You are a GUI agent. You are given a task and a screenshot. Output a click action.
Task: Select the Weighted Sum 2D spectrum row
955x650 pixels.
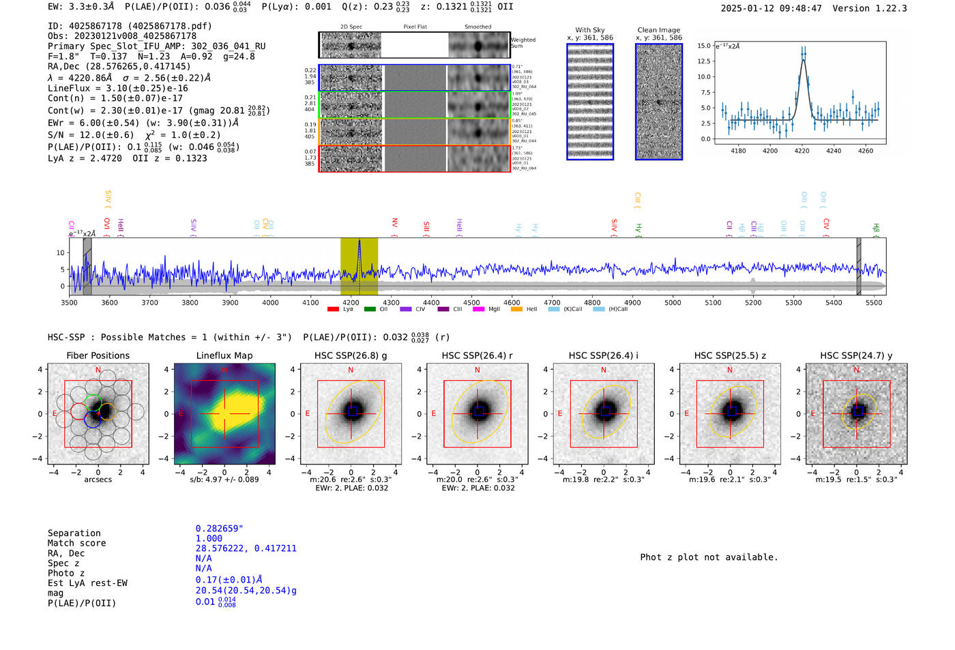[x=415, y=45]
